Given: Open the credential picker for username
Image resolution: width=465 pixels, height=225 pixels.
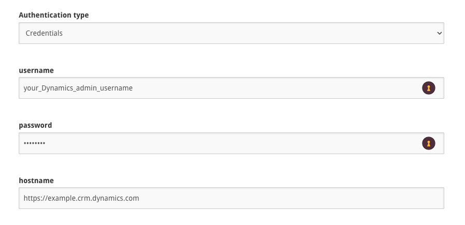Looking at the screenshot, I should click(x=428, y=88).
